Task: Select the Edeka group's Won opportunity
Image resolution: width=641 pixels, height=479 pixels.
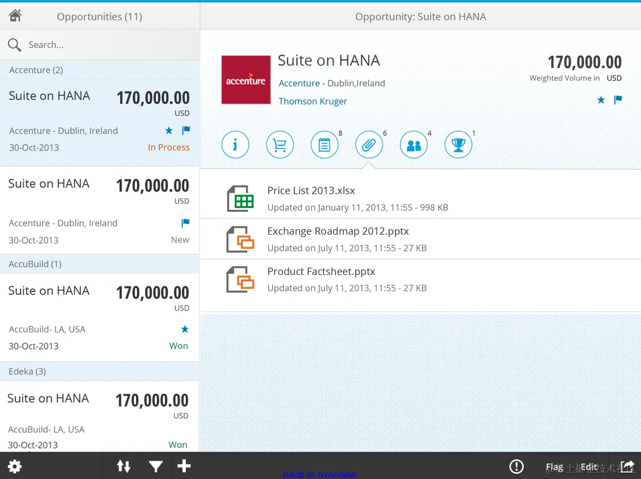Action: 100,416
